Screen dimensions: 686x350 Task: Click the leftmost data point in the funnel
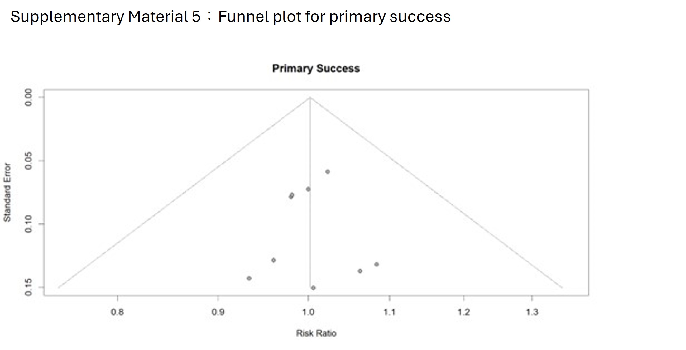(x=249, y=278)
